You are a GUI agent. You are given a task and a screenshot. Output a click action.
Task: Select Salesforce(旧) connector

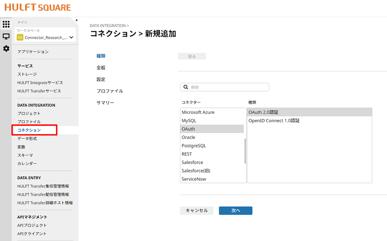(212, 171)
